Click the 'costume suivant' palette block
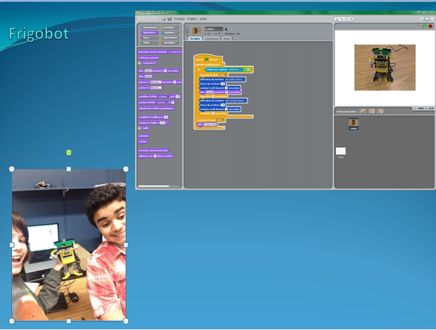 (x=148, y=58)
